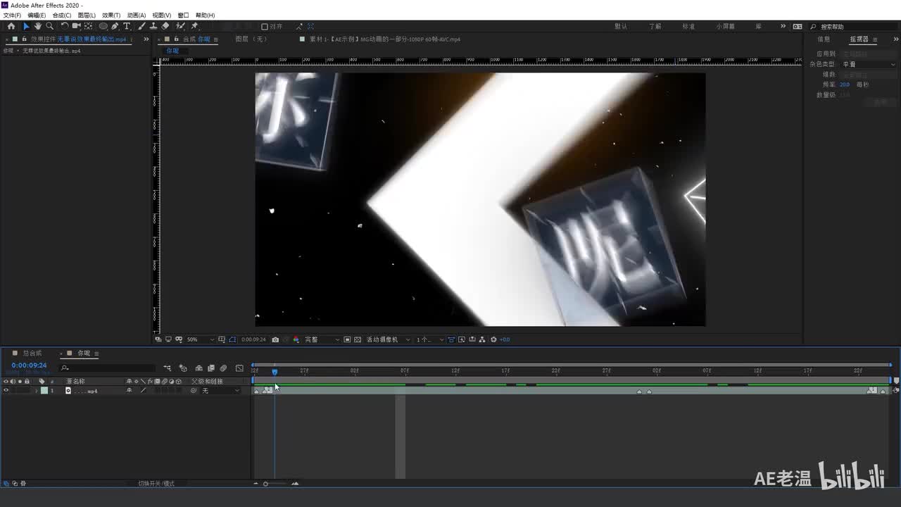Toggle Draft 3D in the timeline
This screenshot has height=507, width=901.
tap(183, 368)
